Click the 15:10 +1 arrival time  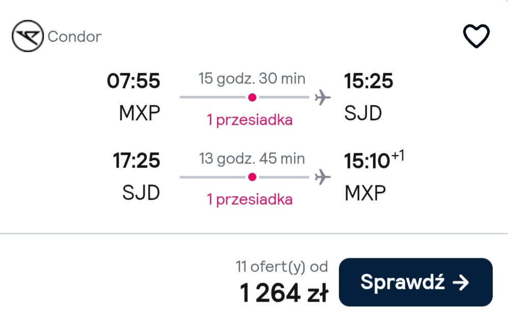click(x=374, y=159)
